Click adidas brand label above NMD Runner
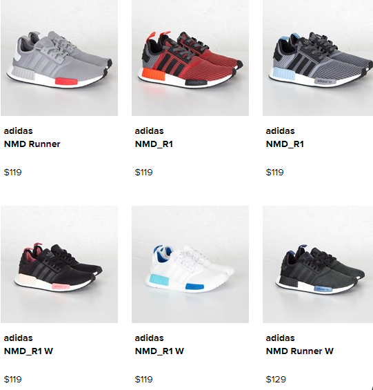Image resolution: width=373 pixels, height=390 pixels. click(x=19, y=131)
